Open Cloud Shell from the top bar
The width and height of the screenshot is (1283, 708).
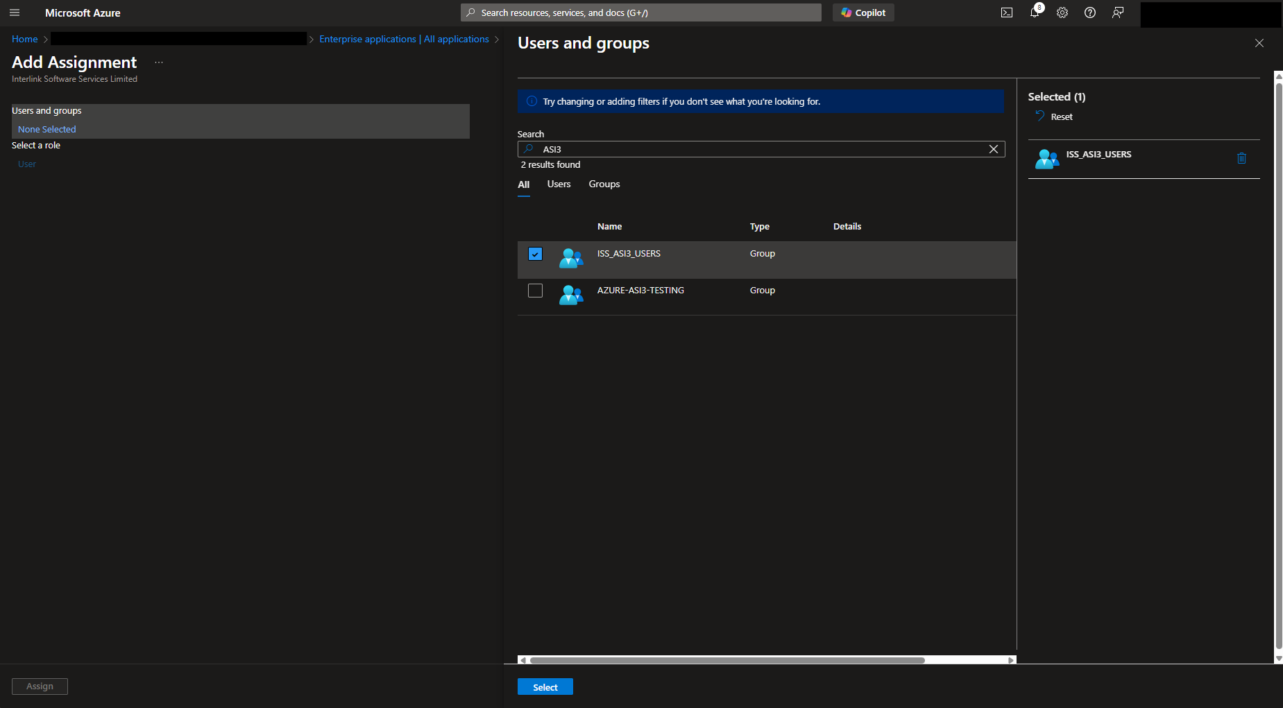point(1007,12)
